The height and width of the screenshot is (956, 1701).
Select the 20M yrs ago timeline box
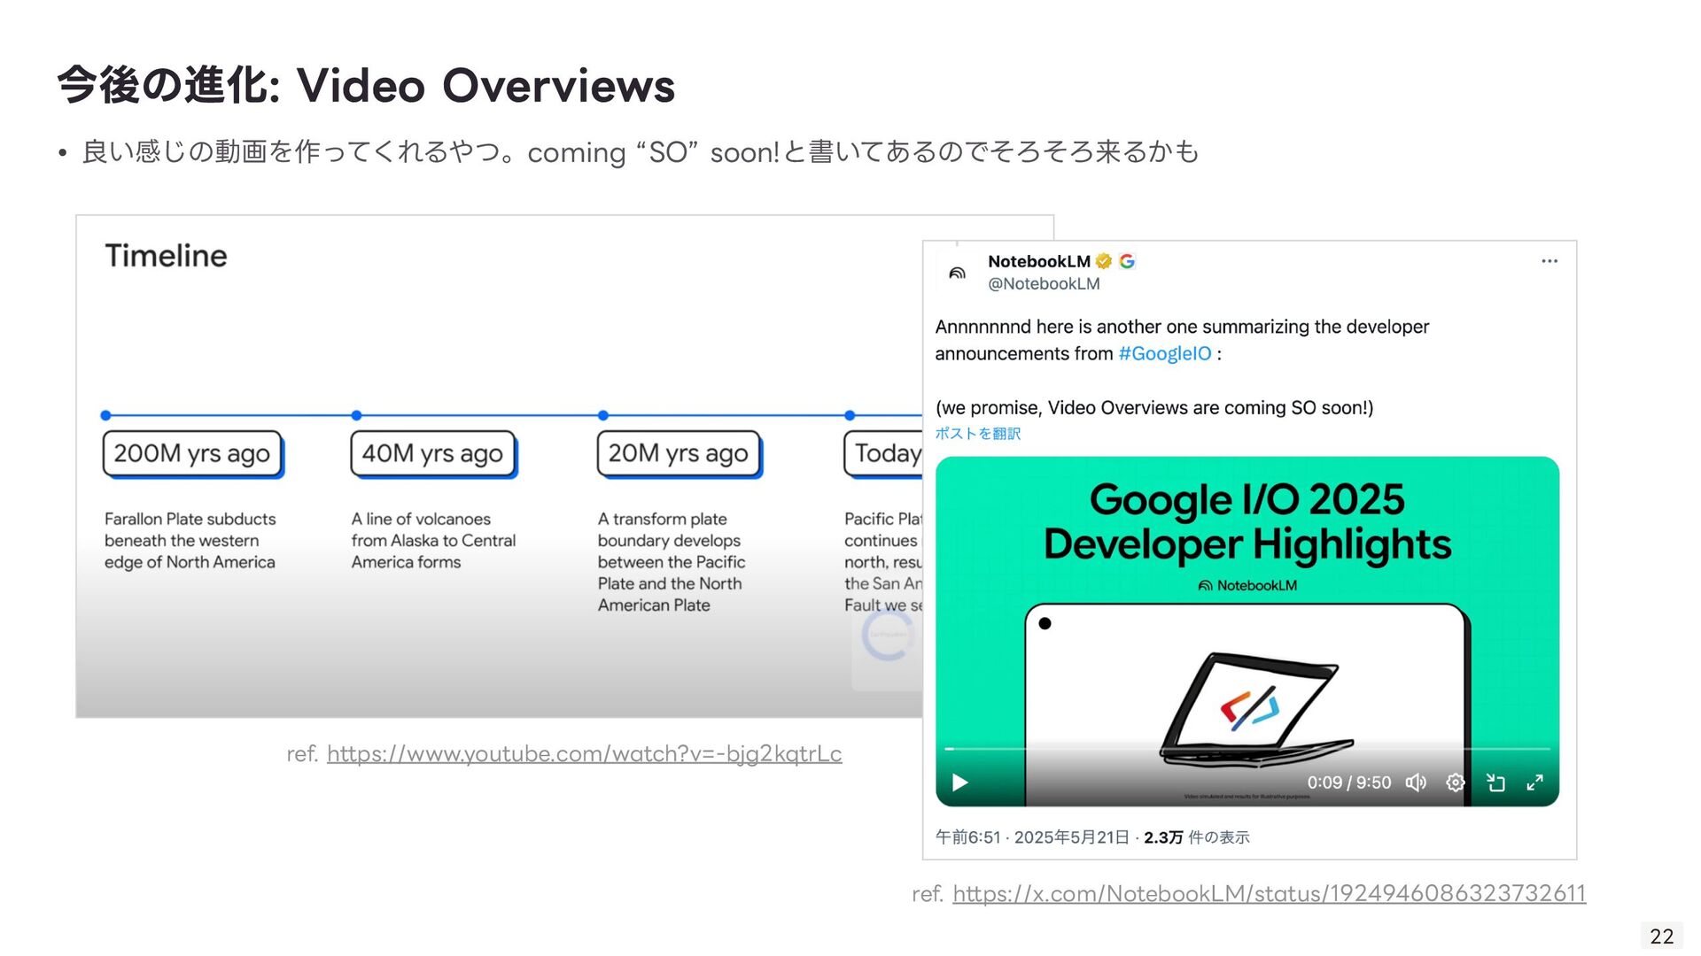[678, 453]
